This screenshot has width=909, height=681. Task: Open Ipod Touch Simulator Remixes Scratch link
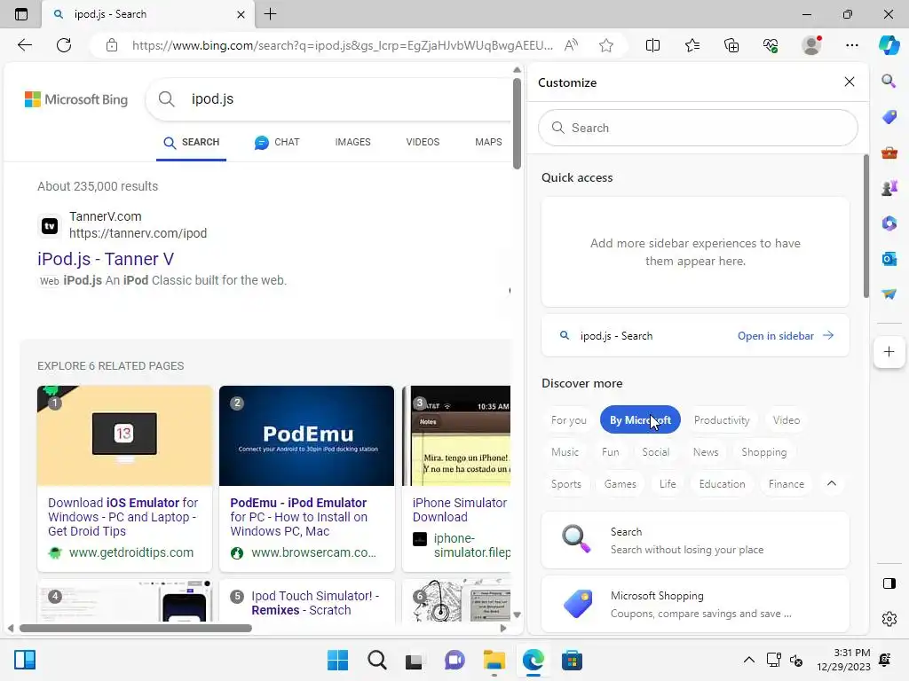coord(315,603)
